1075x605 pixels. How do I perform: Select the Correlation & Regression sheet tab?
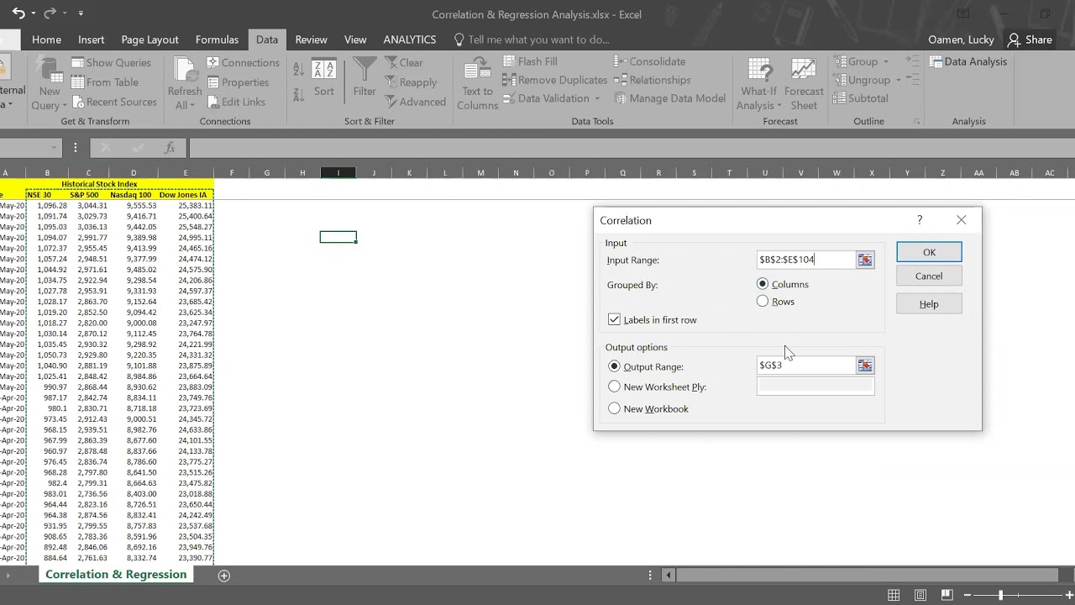pyautogui.click(x=116, y=575)
